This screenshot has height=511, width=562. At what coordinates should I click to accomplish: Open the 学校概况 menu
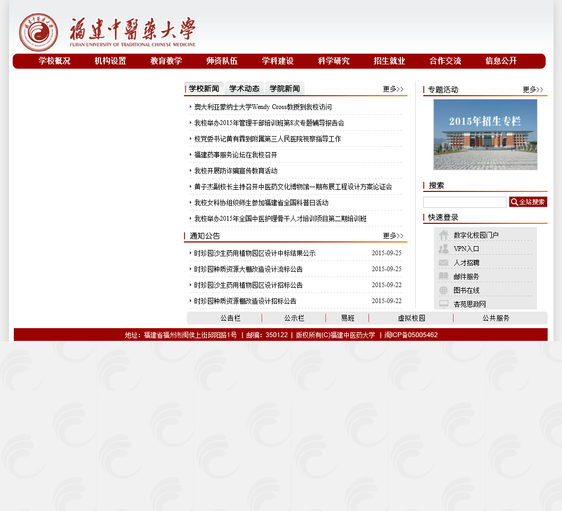54,61
